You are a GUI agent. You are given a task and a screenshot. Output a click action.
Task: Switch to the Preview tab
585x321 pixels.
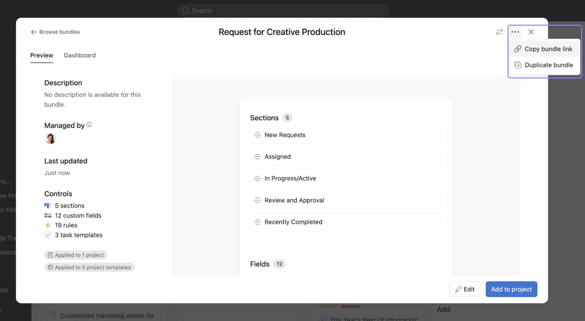click(41, 55)
